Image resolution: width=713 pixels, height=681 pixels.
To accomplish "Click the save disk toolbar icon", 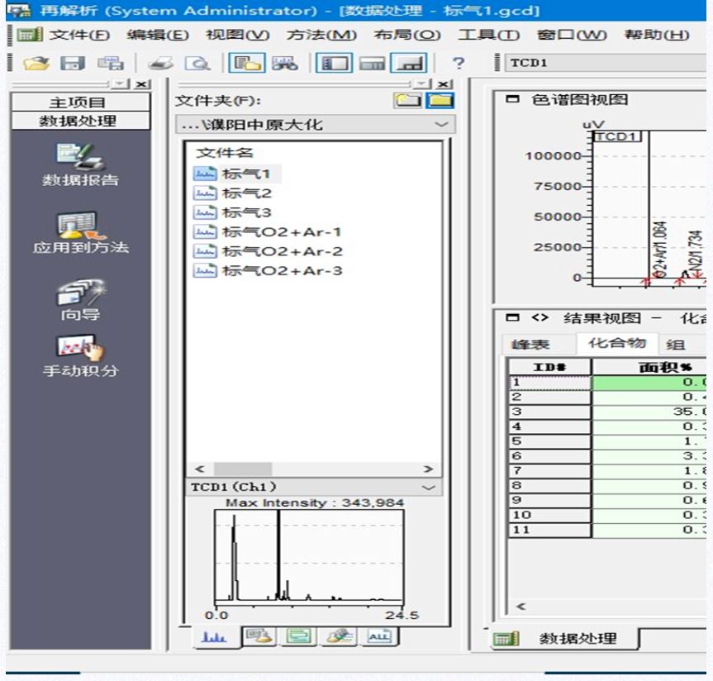I will (x=69, y=63).
